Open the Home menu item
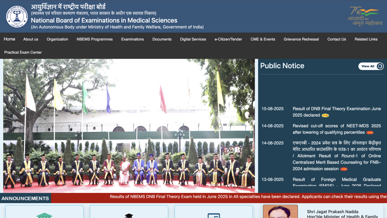The width and height of the screenshot is (387, 218). (x=9, y=39)
